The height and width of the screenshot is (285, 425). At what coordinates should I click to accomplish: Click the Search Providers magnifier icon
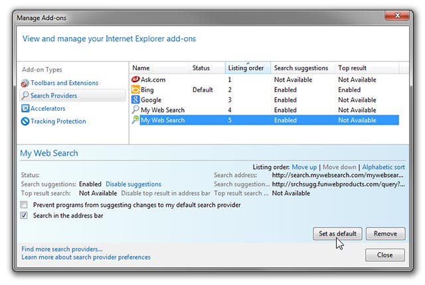coord(25,95)
